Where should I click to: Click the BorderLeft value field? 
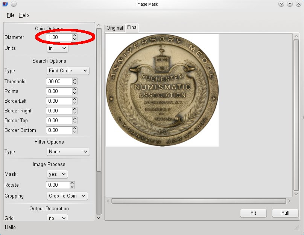point(59,101)
